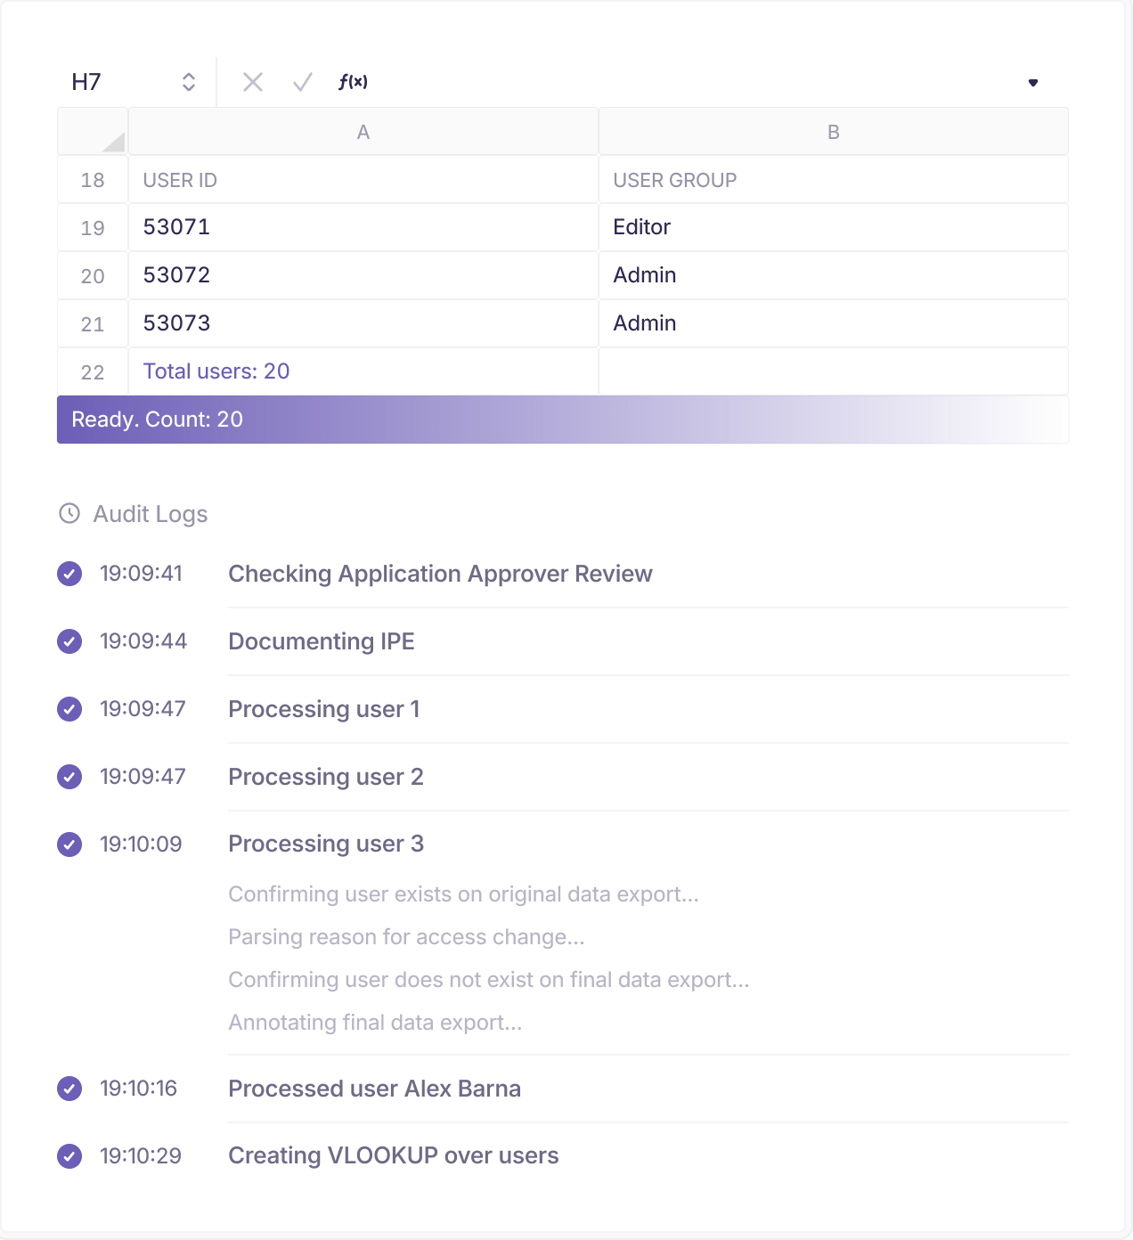Select row 18 header

click(93, 180)
